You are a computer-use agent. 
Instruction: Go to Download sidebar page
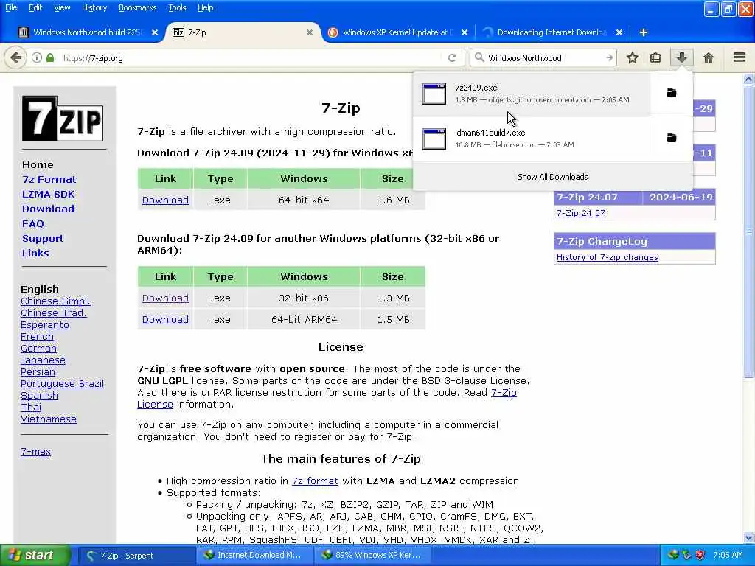pyautogui.click(x=48, y=209)
